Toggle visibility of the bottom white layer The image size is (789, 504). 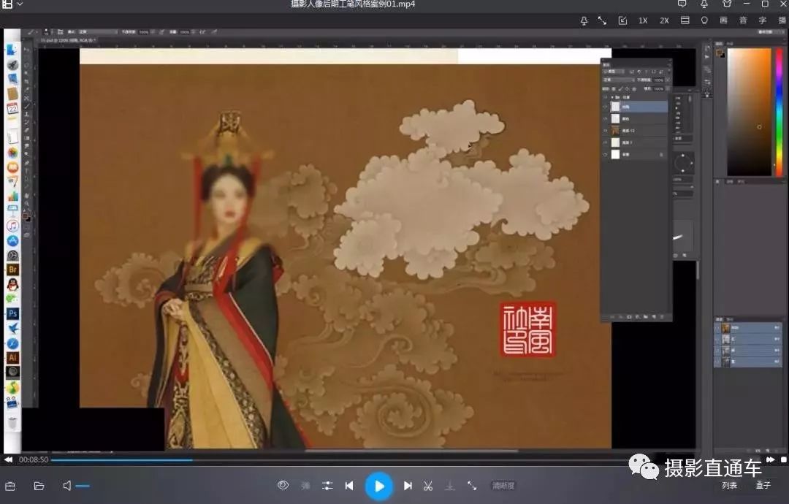click(606, 154)
